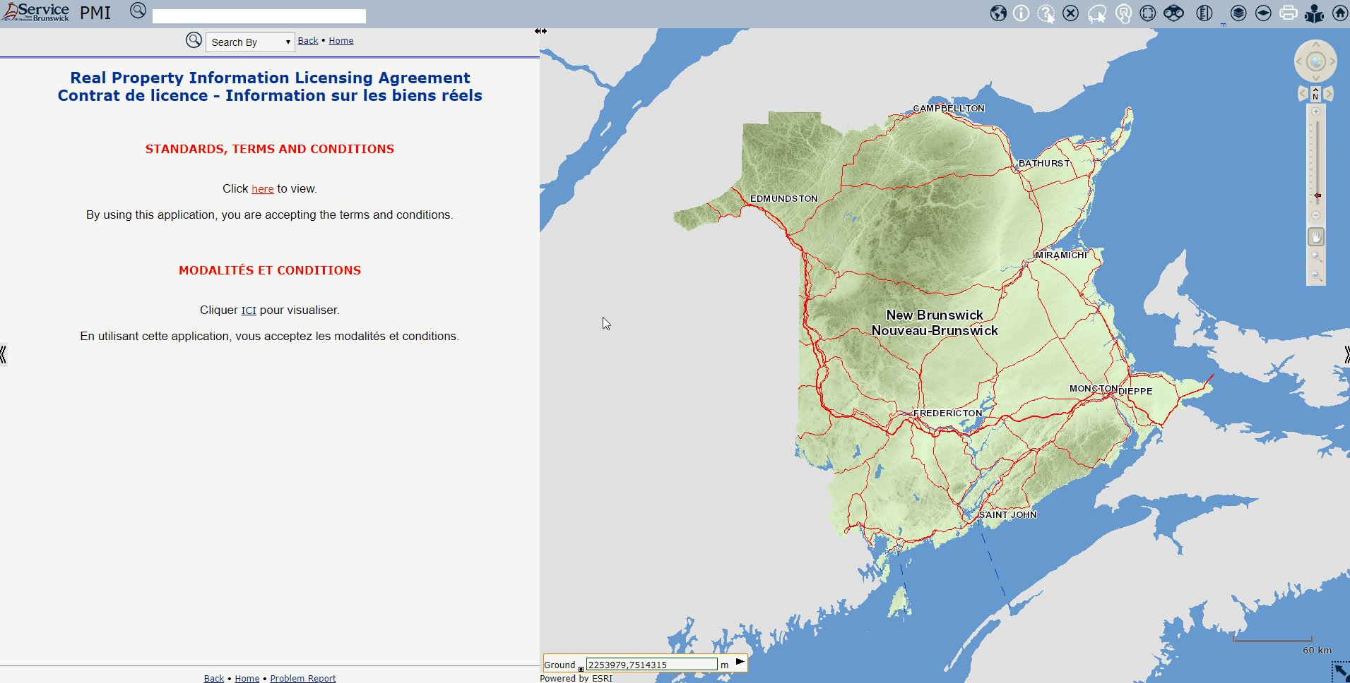Click the CAMPBELLTON label on map
Image resolution: width=1350 pixels, height=683 pixels.
[x=948, y=109]
